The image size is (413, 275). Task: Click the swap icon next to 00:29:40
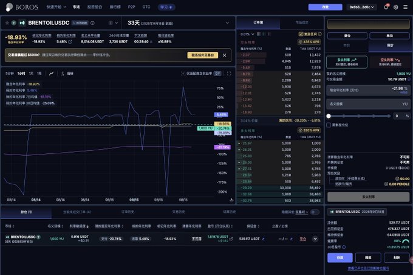coord(151,42)
